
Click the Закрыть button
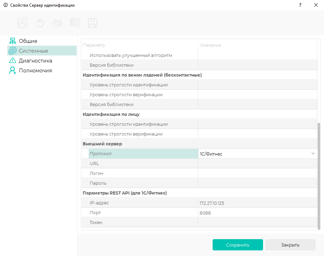(290, 245)
